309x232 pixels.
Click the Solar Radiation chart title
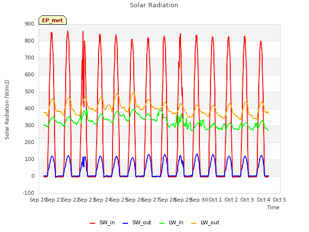coord(154,5)
